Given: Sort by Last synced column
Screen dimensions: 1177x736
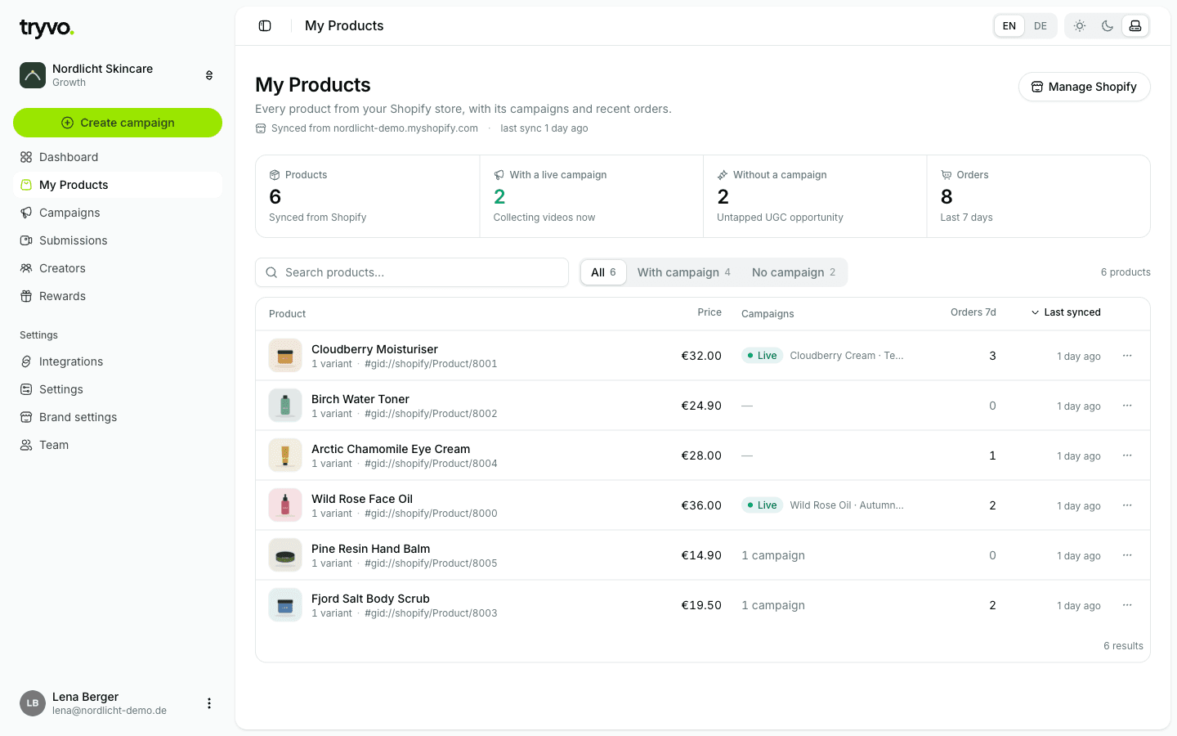Looking at the screenshot, I should (x=1066, y=312).
